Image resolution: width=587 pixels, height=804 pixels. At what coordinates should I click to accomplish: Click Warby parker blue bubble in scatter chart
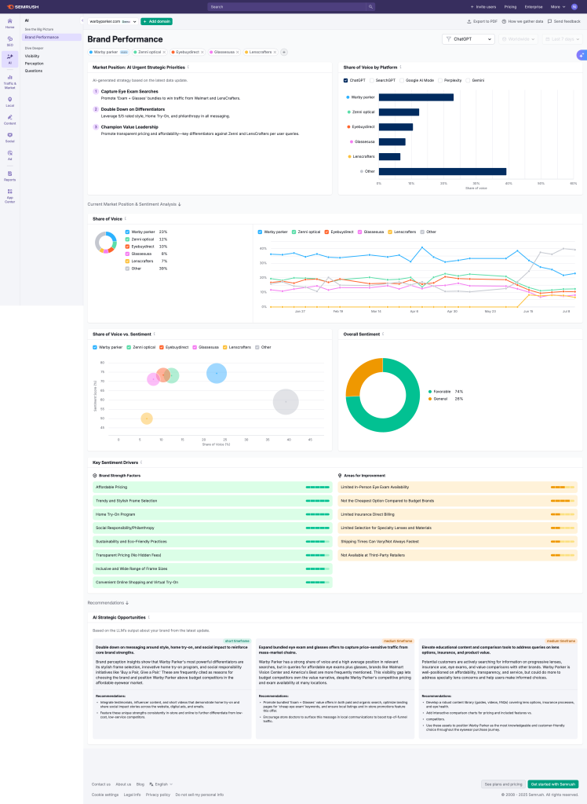point(217,373)
